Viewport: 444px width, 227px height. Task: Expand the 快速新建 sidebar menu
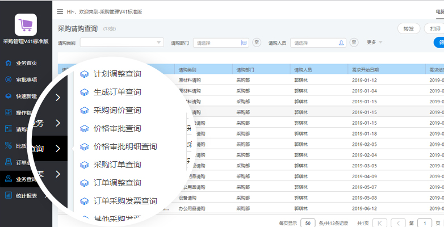[26, 96]
